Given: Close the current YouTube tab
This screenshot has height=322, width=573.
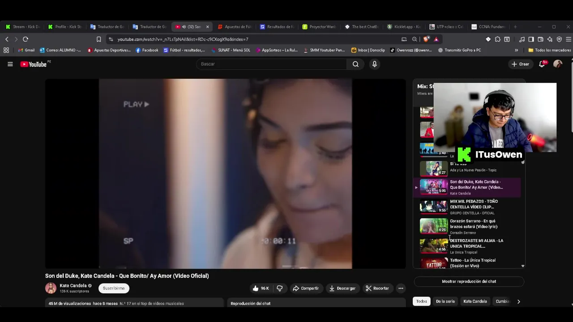Looking at the screenshot, I should tap(207, 27).
